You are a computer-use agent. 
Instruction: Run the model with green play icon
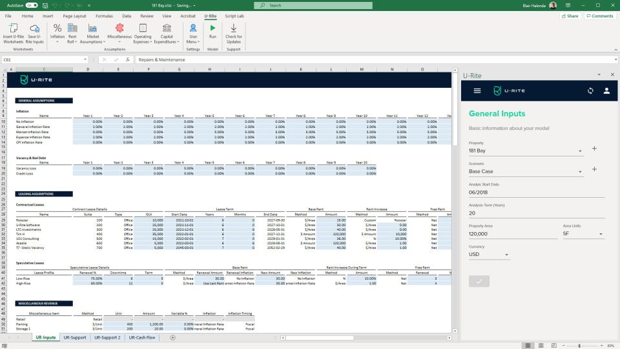point(212,28)
